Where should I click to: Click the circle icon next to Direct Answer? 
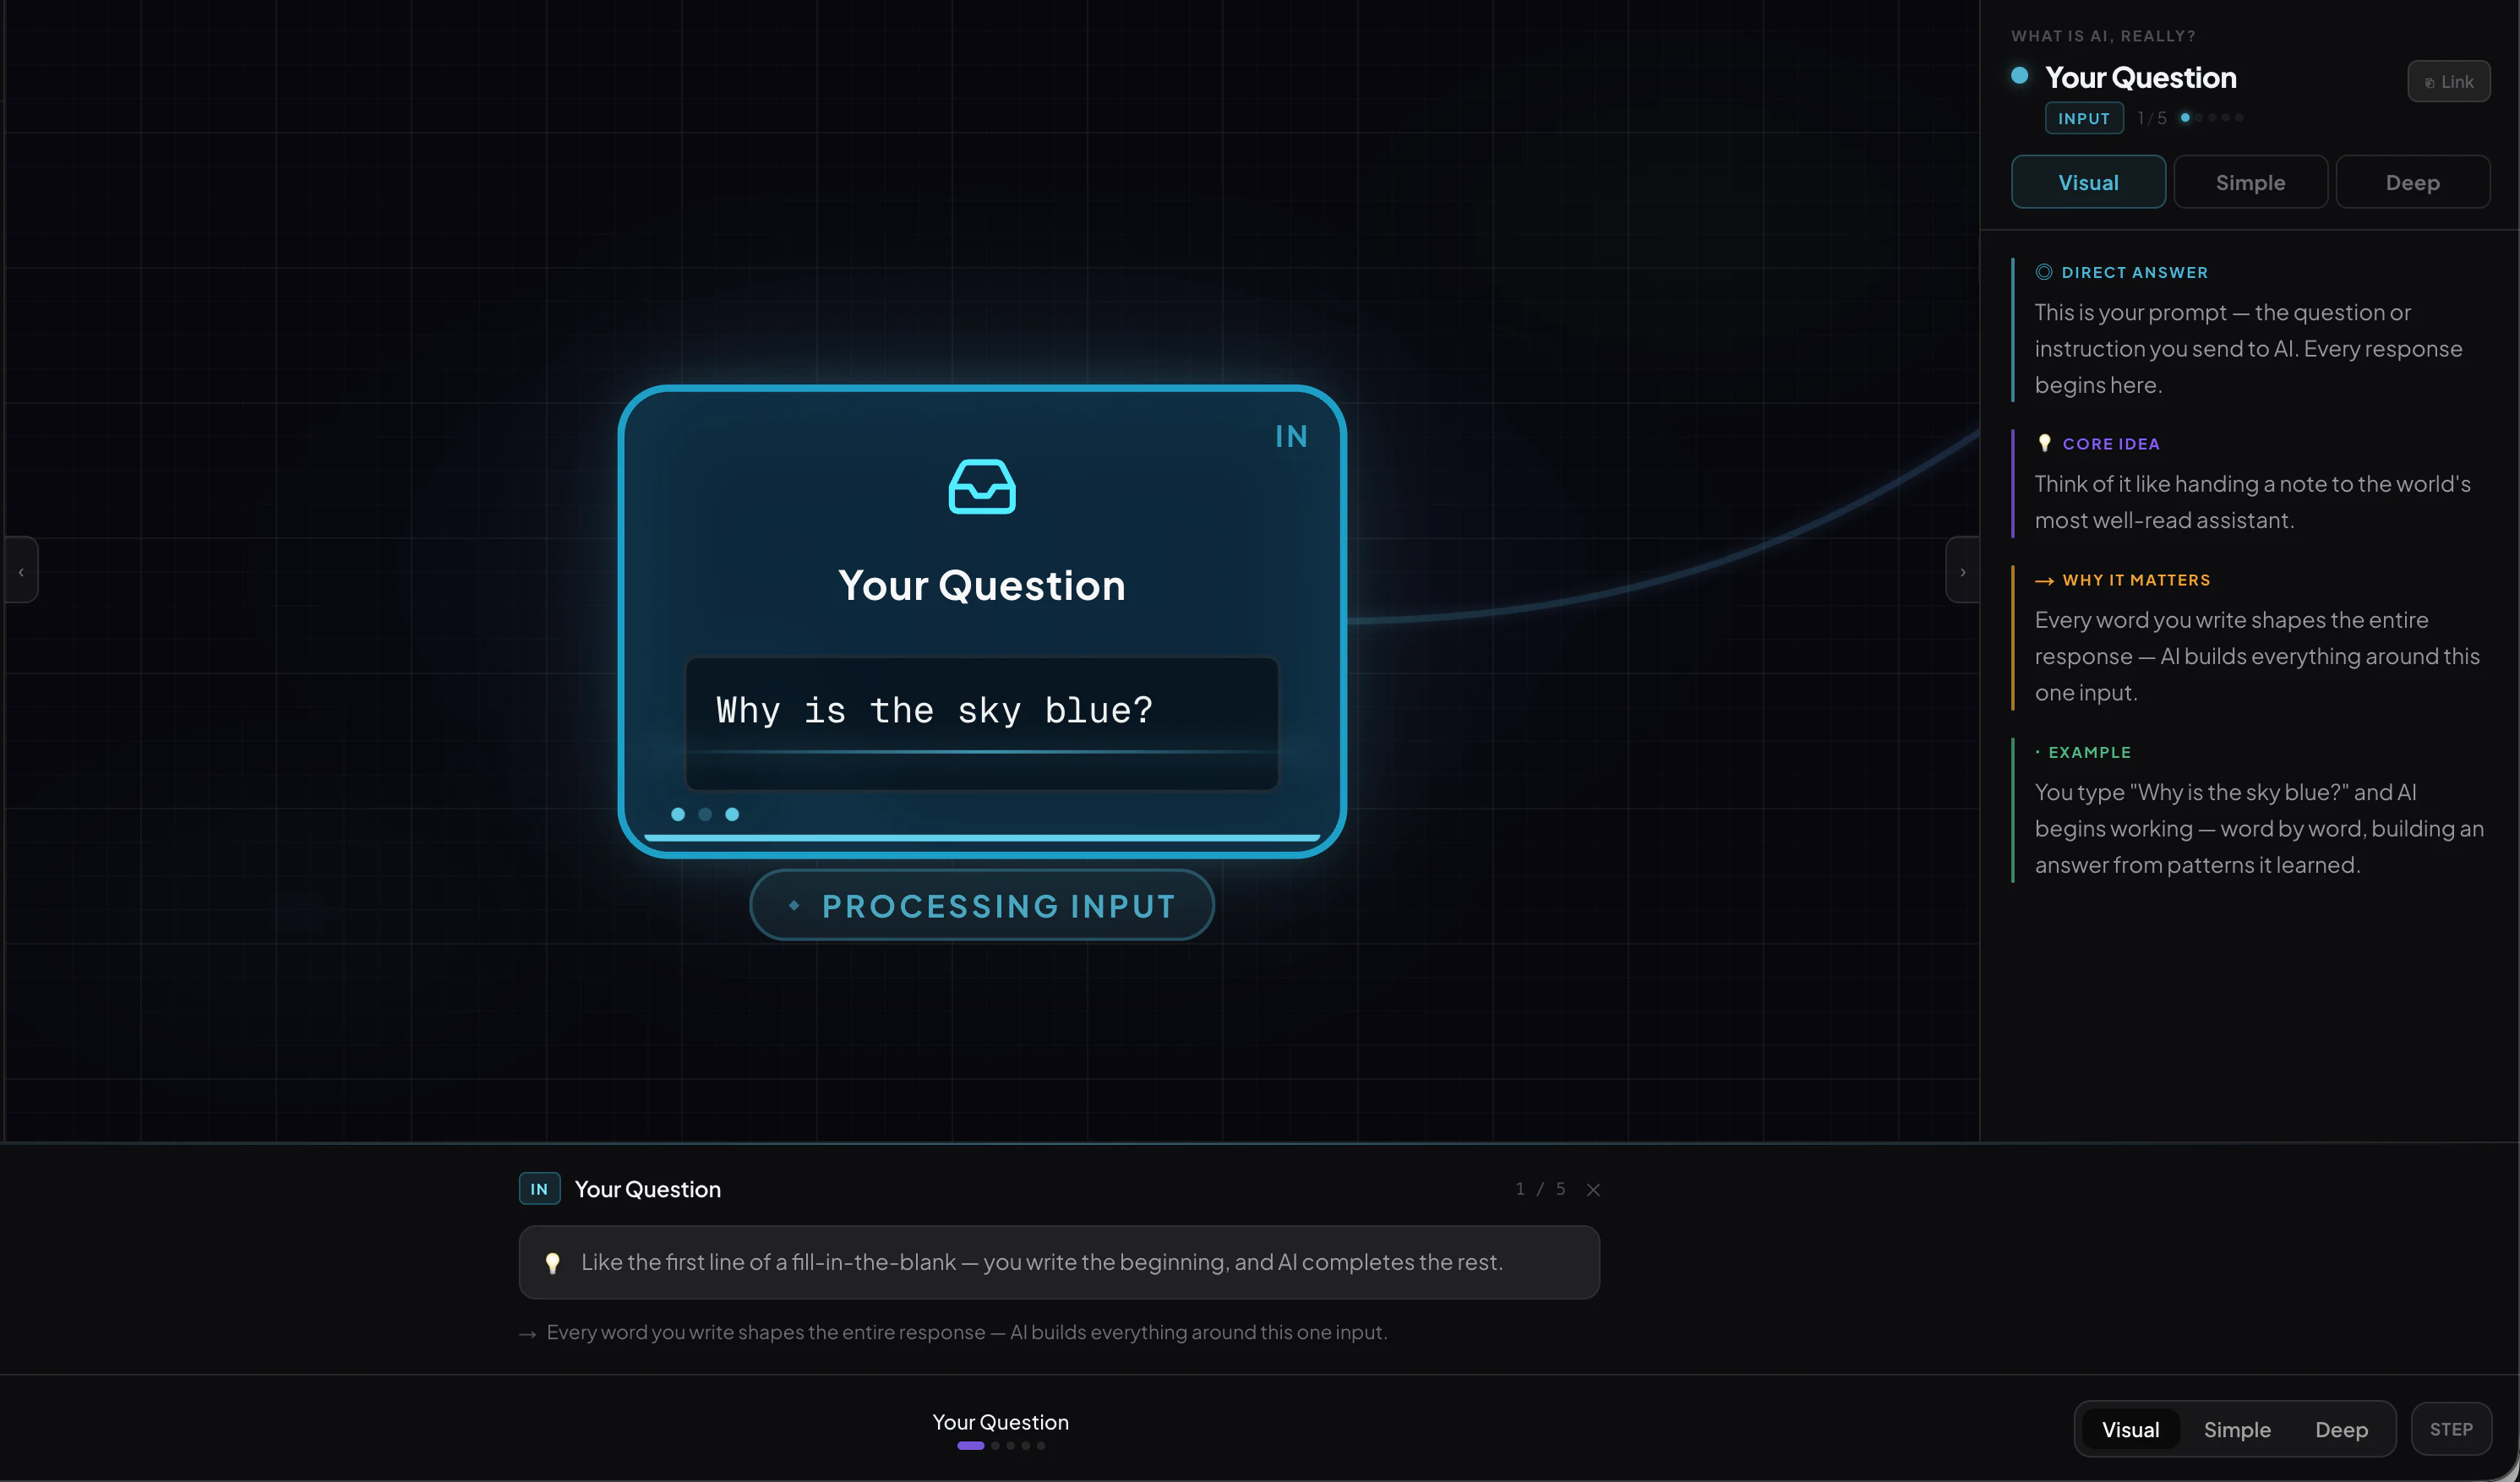coord(2044,272)
